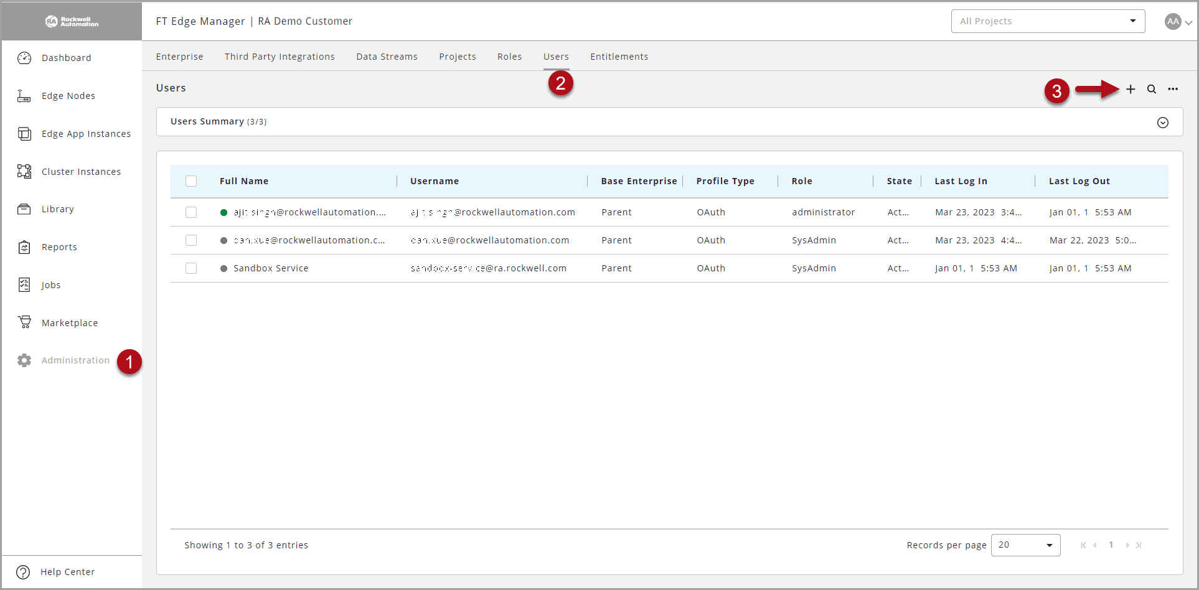Expand the Users Summary panel chevron

[x=1162, y=123]
